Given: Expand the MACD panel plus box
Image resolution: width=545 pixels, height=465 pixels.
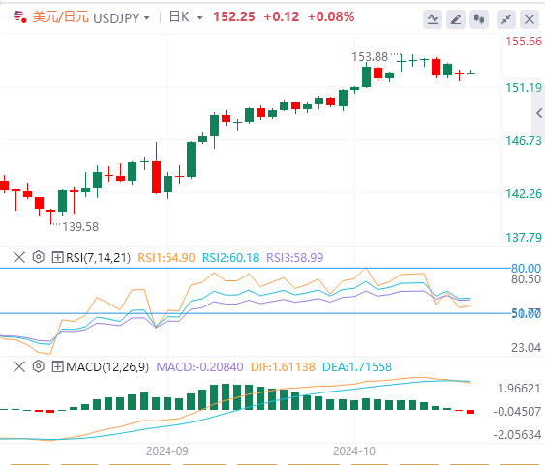Looking at the screenshot, I should [57, 366].
